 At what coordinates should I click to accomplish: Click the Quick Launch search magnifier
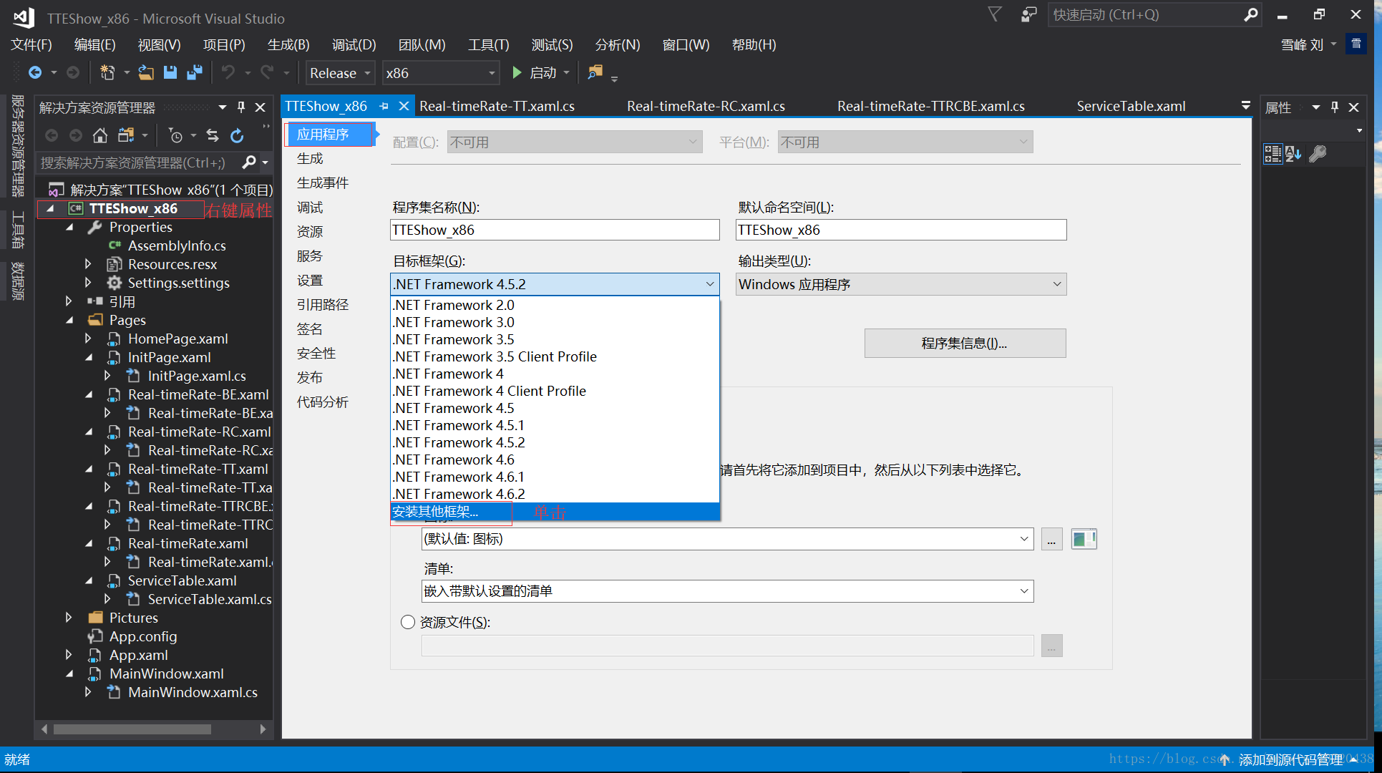click(x=1250, y=14)
